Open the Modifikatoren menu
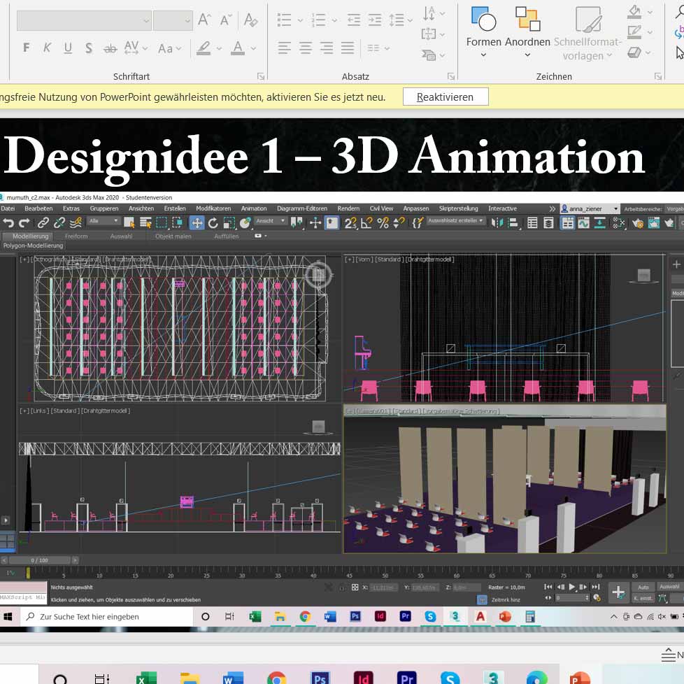Image resolution: width=684 pixels, height=684 pixels. click(x=213, y=208)
